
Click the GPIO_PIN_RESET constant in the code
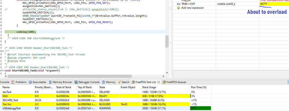(99, 22)
